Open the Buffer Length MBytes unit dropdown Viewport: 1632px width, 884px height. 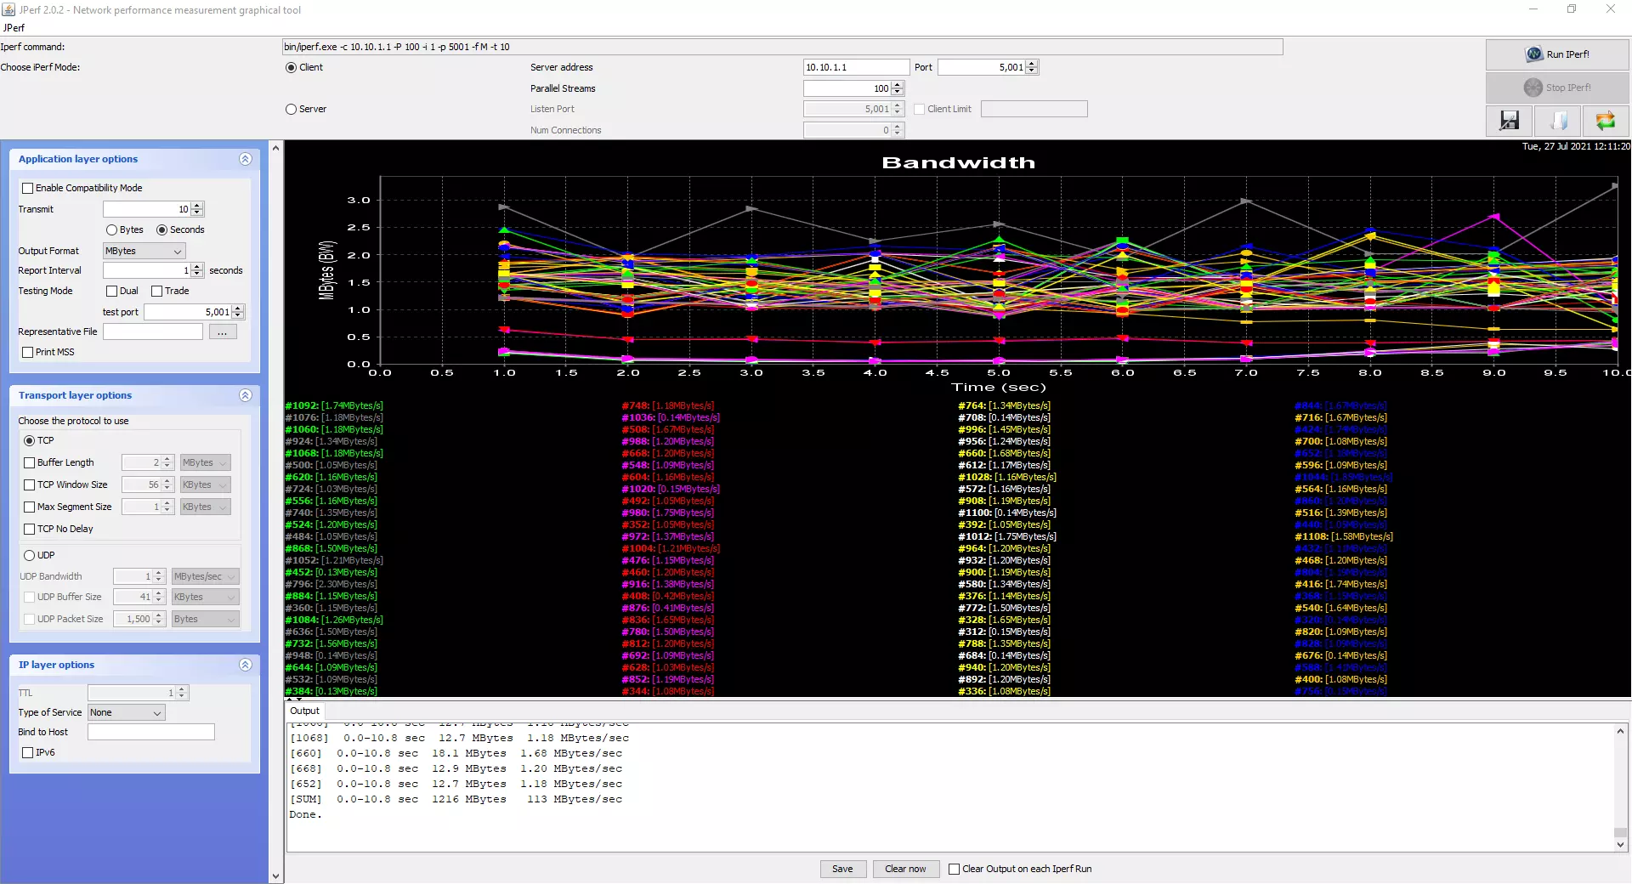[205, 462]
